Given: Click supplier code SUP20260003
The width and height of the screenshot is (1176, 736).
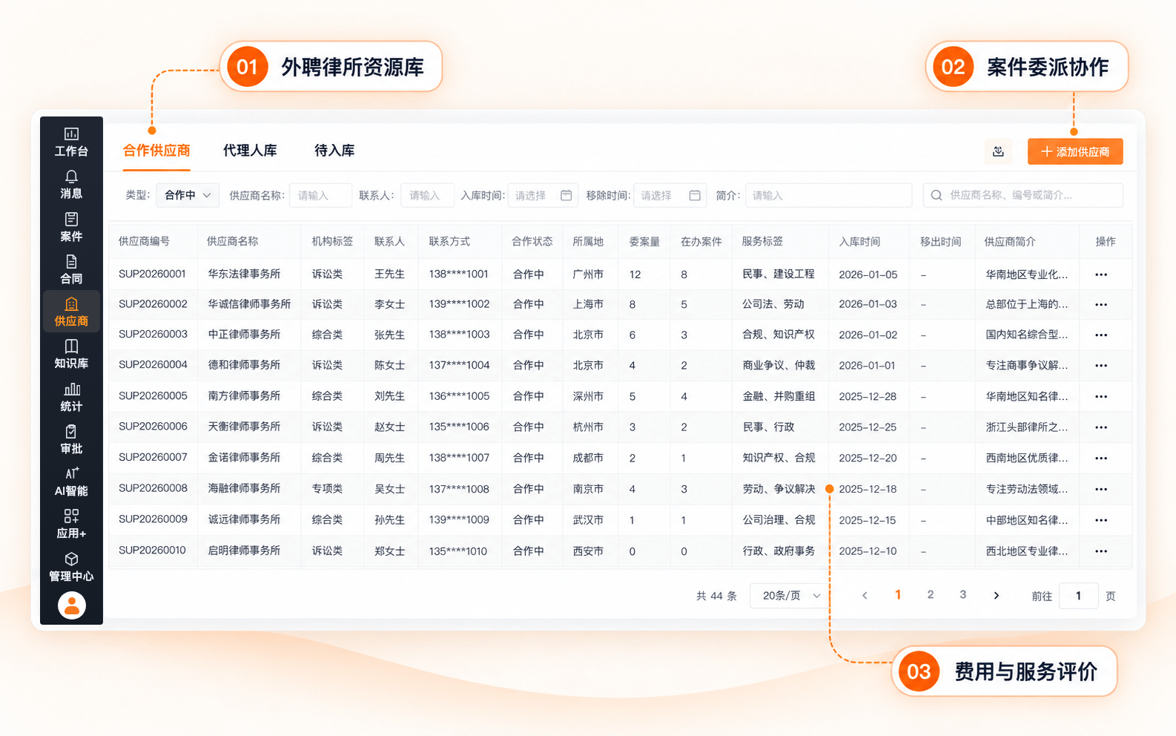Looking at the screenshot, I should click(x=153, y=335).
